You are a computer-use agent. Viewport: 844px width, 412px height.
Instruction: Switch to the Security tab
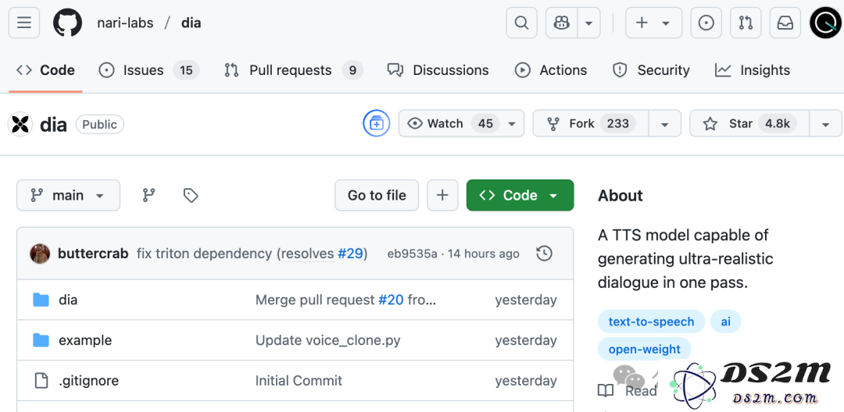(x=651, y=70)
